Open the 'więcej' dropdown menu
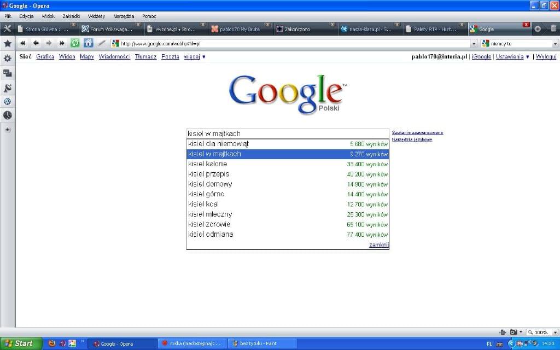The image size is (560, 350). (x=195, y=56)
